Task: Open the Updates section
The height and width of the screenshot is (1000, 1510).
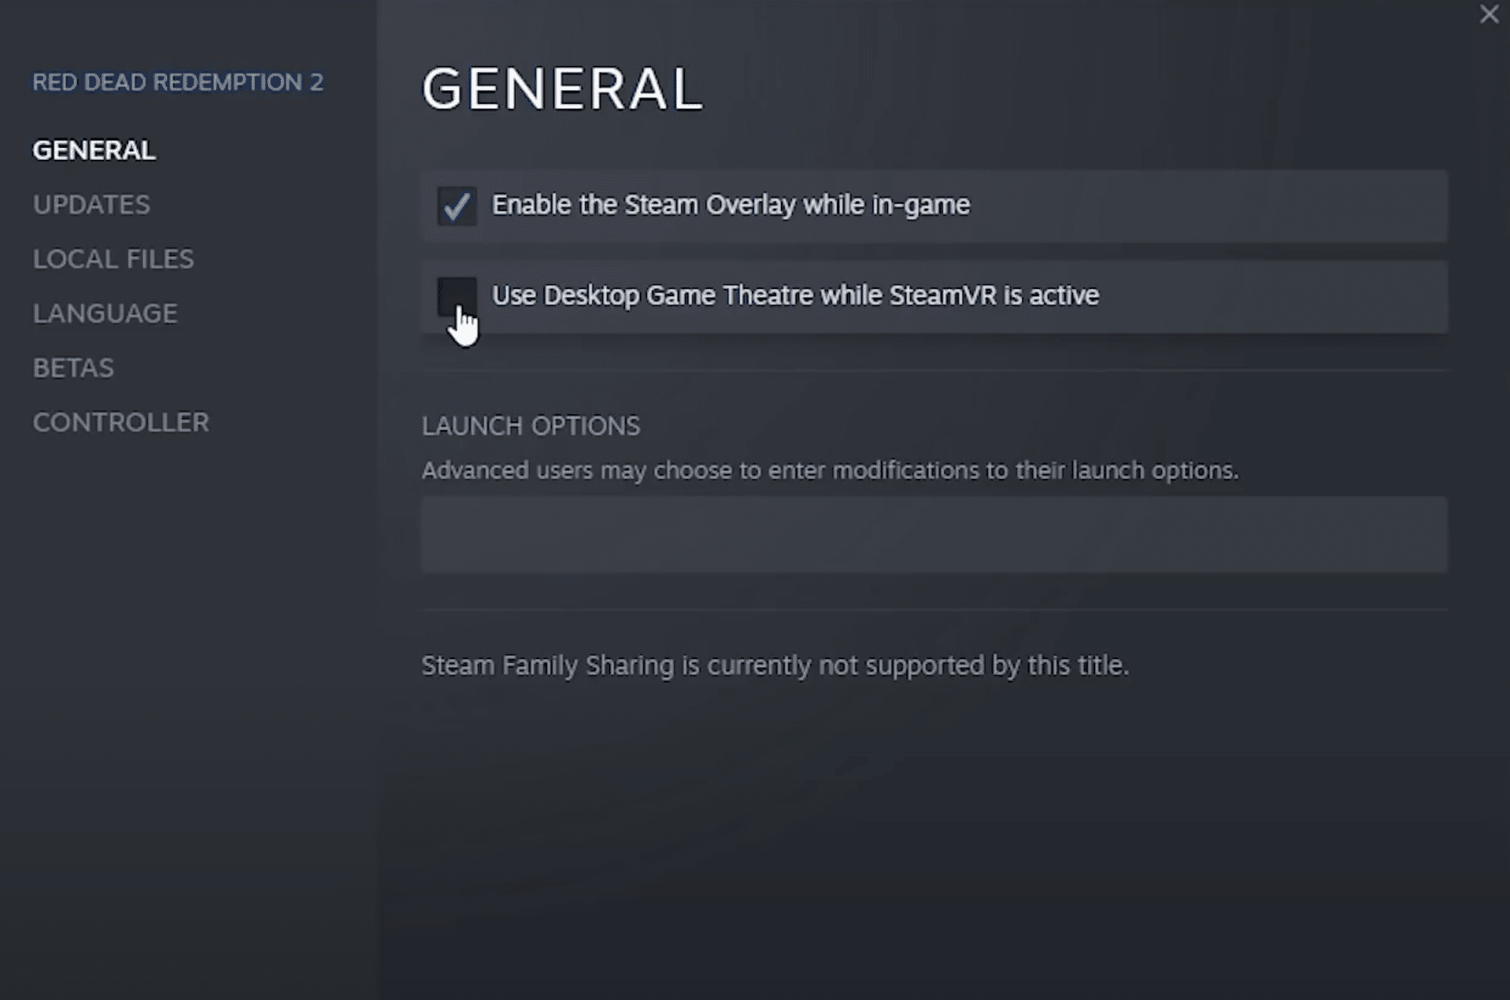Action: (92, 205)
